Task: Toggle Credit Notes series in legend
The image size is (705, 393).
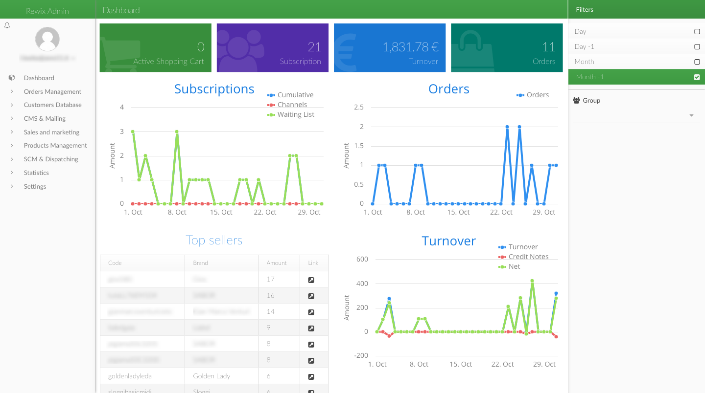Action: 523,257
